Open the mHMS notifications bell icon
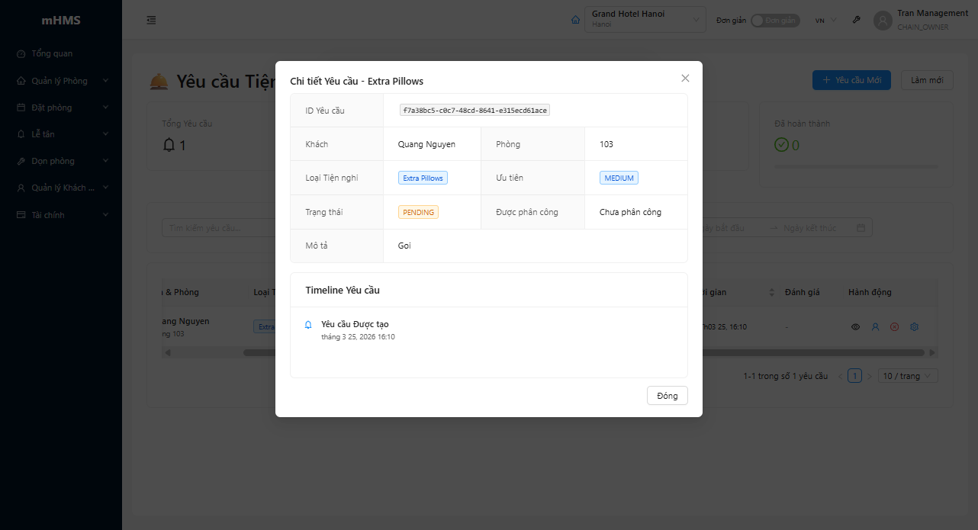978x530 pixels. coord(171,143)
